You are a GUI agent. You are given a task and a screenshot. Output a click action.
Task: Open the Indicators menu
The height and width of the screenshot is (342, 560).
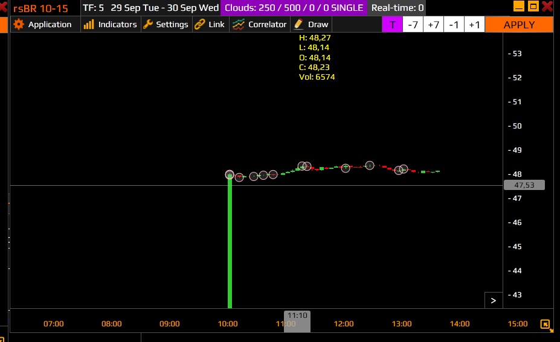pos(111,24)
